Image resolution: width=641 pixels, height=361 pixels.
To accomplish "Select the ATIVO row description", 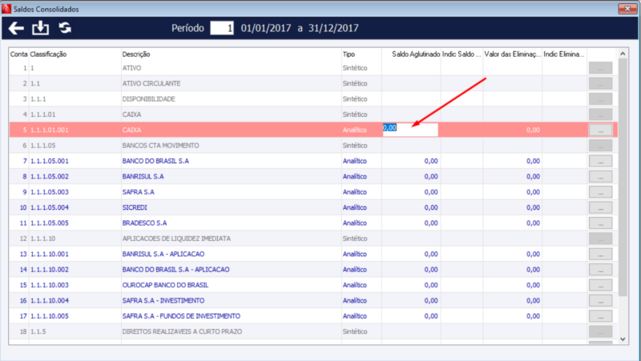I will tap(131, 68).
